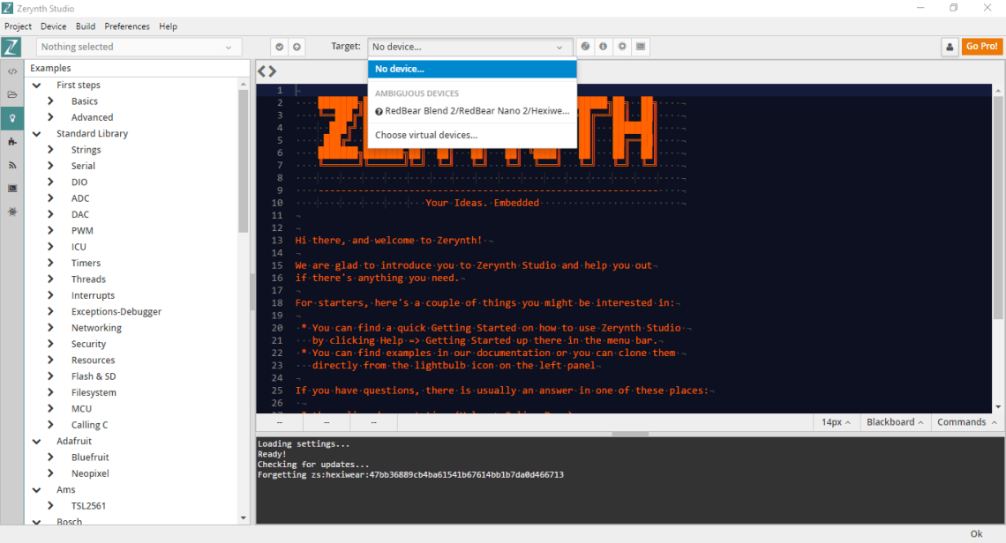Click the Zerynth Studio title bar icon

pos(7,8)
